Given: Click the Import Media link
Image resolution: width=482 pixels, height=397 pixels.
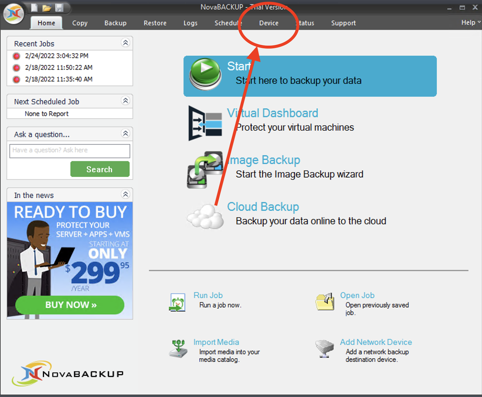Looking at the screenshot, I should click(x=216, y=342).
